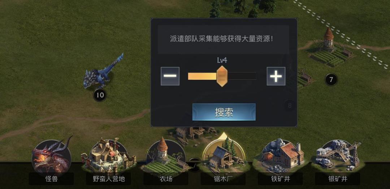
Task: Click the level slider golden handle
Action: coord(222,76)
